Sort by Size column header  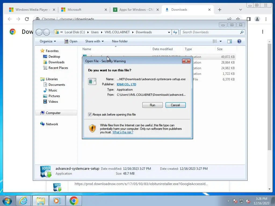pyautogui.click(x=226, y=49)
